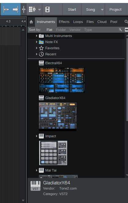The height and width of the screenshot is (203, 128).
Task: Expand the Impact instrument presets
Action: coord(36,136)
